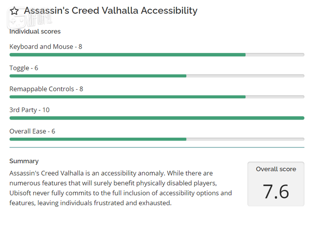Click the Summary heading
The height and width of the screenshot is (225, 312).
coord(24,161)
